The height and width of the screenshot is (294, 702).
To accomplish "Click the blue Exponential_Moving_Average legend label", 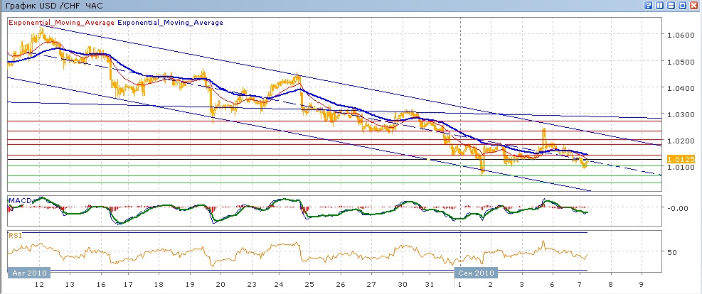I will [x=170, y=23].
